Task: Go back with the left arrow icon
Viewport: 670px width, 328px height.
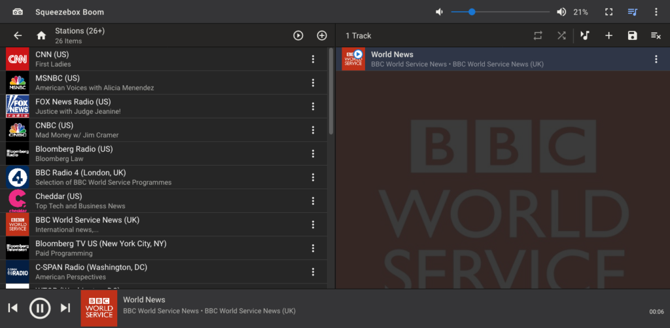Action: (18, 35)
